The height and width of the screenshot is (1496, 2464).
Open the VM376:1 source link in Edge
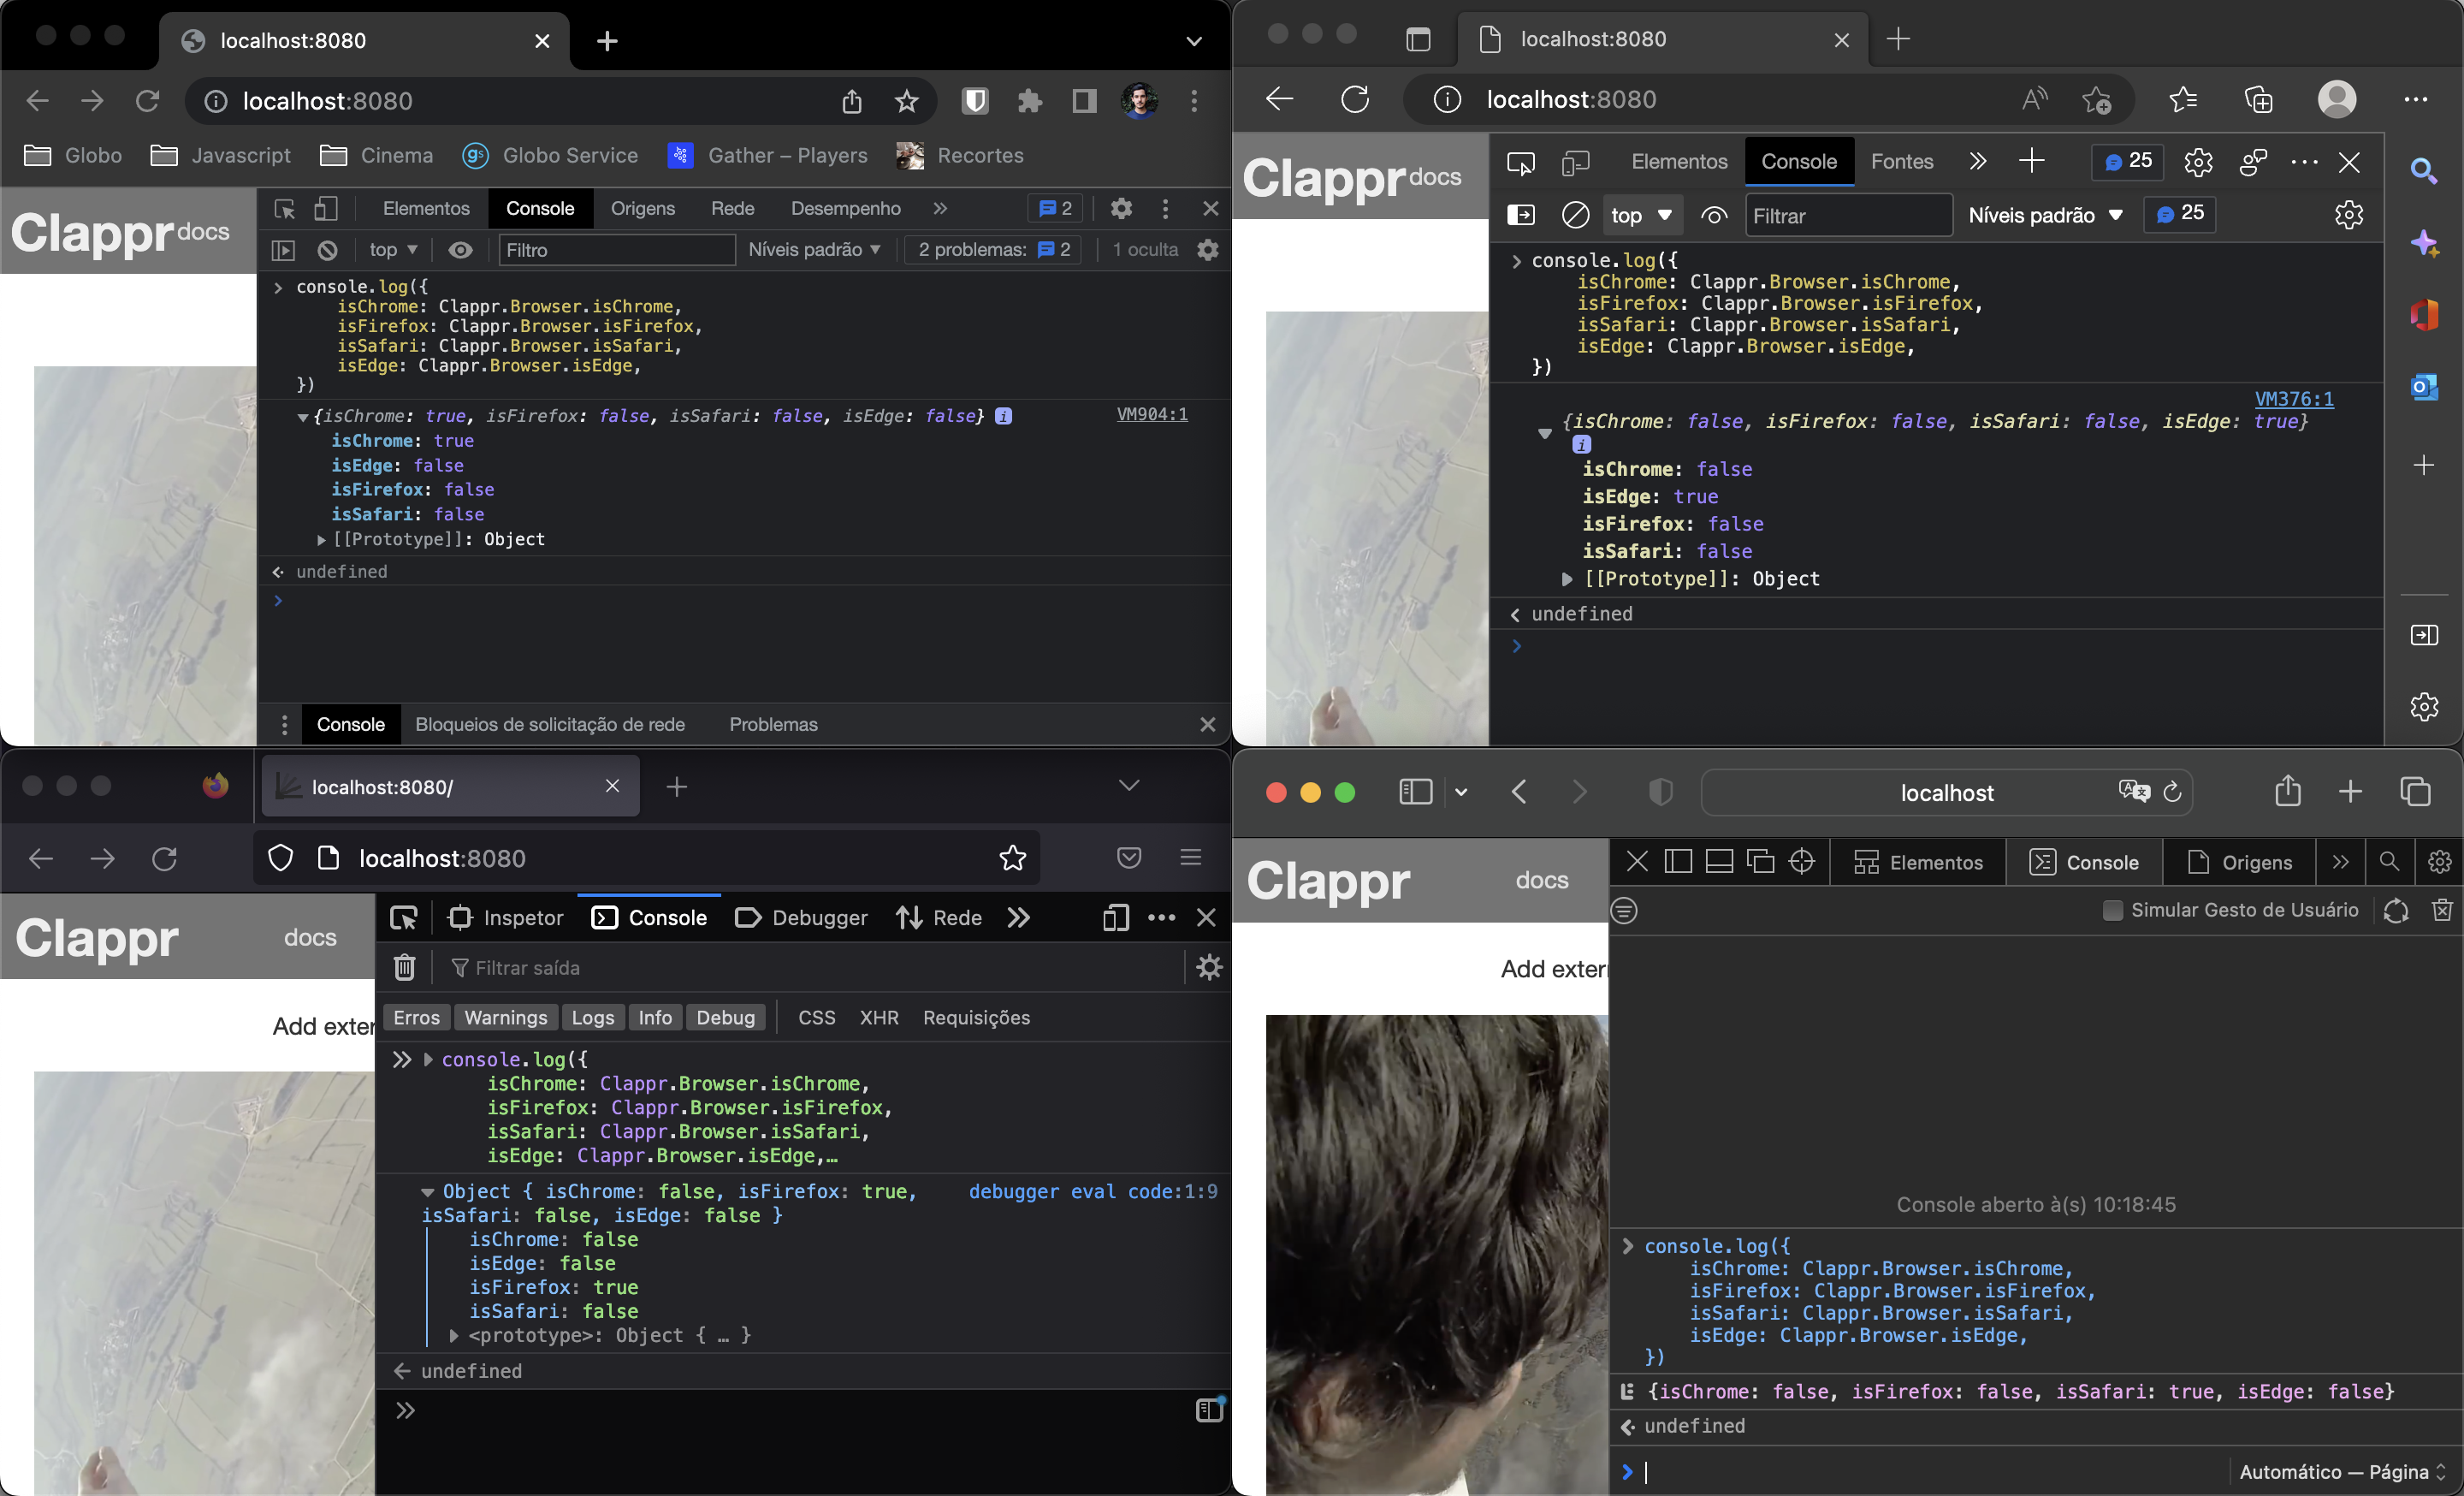[2294, 399]
